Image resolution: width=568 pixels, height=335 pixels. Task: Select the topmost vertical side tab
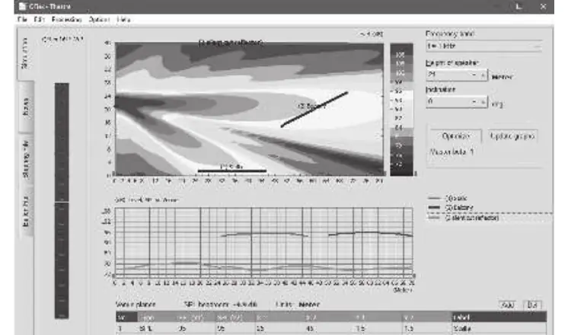(25, 54)
